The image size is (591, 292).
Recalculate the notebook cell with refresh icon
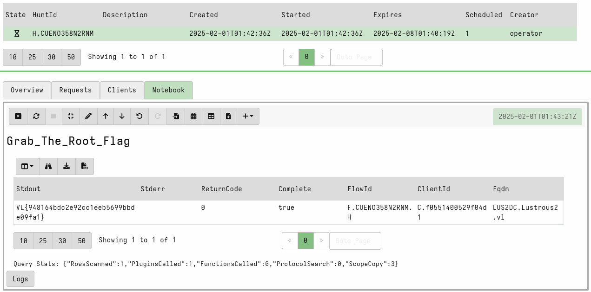[x=36, y=117]
